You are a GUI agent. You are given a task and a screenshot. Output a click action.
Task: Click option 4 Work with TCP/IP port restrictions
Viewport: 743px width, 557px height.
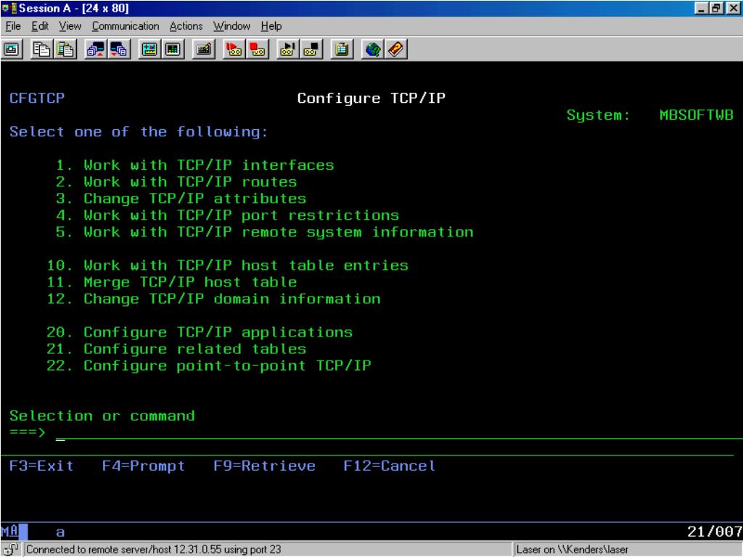click(227, 215)
